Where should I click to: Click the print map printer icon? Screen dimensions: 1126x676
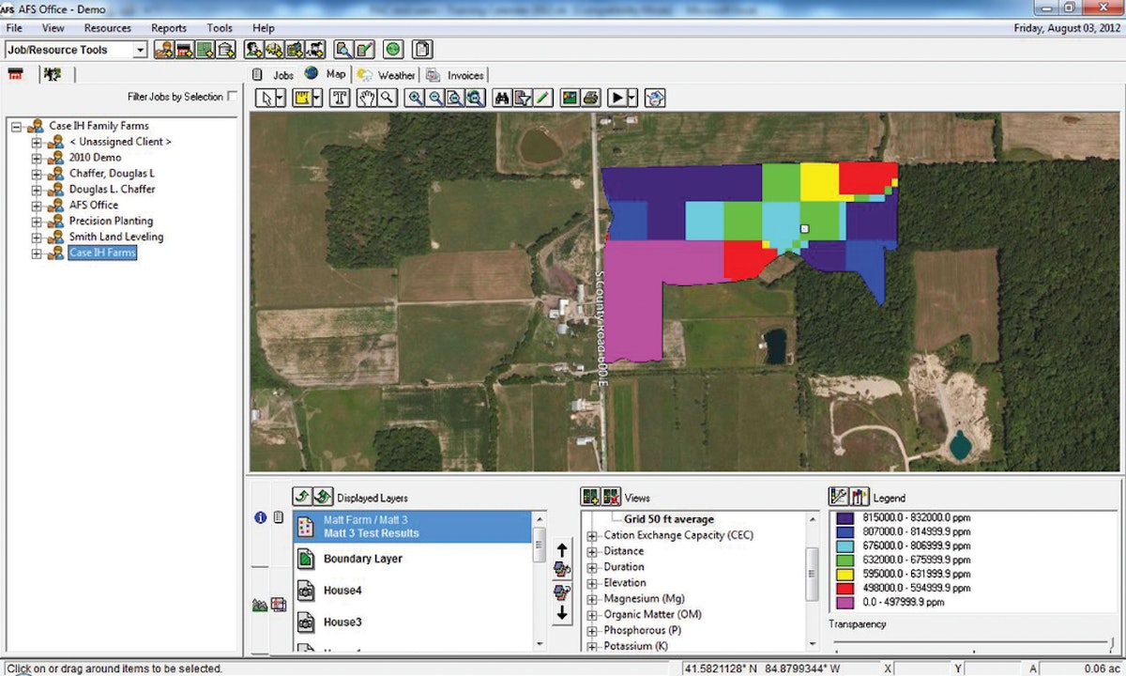coord(590,98)
